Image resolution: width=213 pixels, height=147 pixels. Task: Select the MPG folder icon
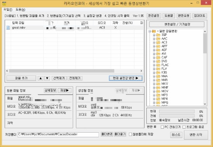(x=158, y=102)
